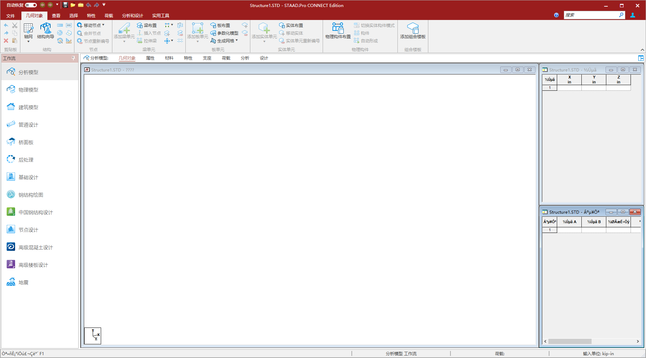Click the red delete X icon
This screenshot has height=358, width=646.
tap(6, 41)
